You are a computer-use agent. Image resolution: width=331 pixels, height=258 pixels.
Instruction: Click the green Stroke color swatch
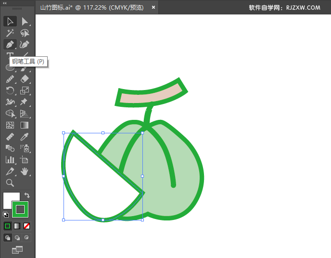coord(20,209)
